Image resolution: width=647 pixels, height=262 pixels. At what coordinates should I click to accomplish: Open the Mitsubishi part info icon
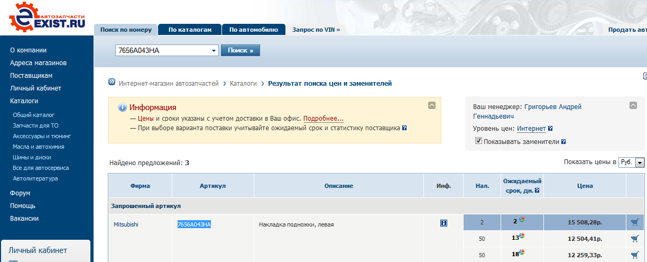click(x=443, y=223)
